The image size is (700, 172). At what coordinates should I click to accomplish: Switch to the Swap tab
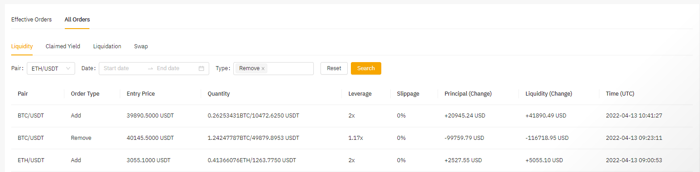pyautogui.click(x=141, y=46)
